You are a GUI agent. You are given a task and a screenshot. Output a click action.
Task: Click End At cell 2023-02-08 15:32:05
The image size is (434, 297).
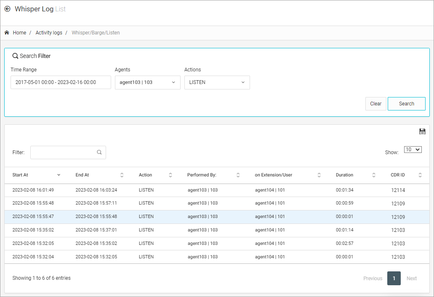click(96, 257)
